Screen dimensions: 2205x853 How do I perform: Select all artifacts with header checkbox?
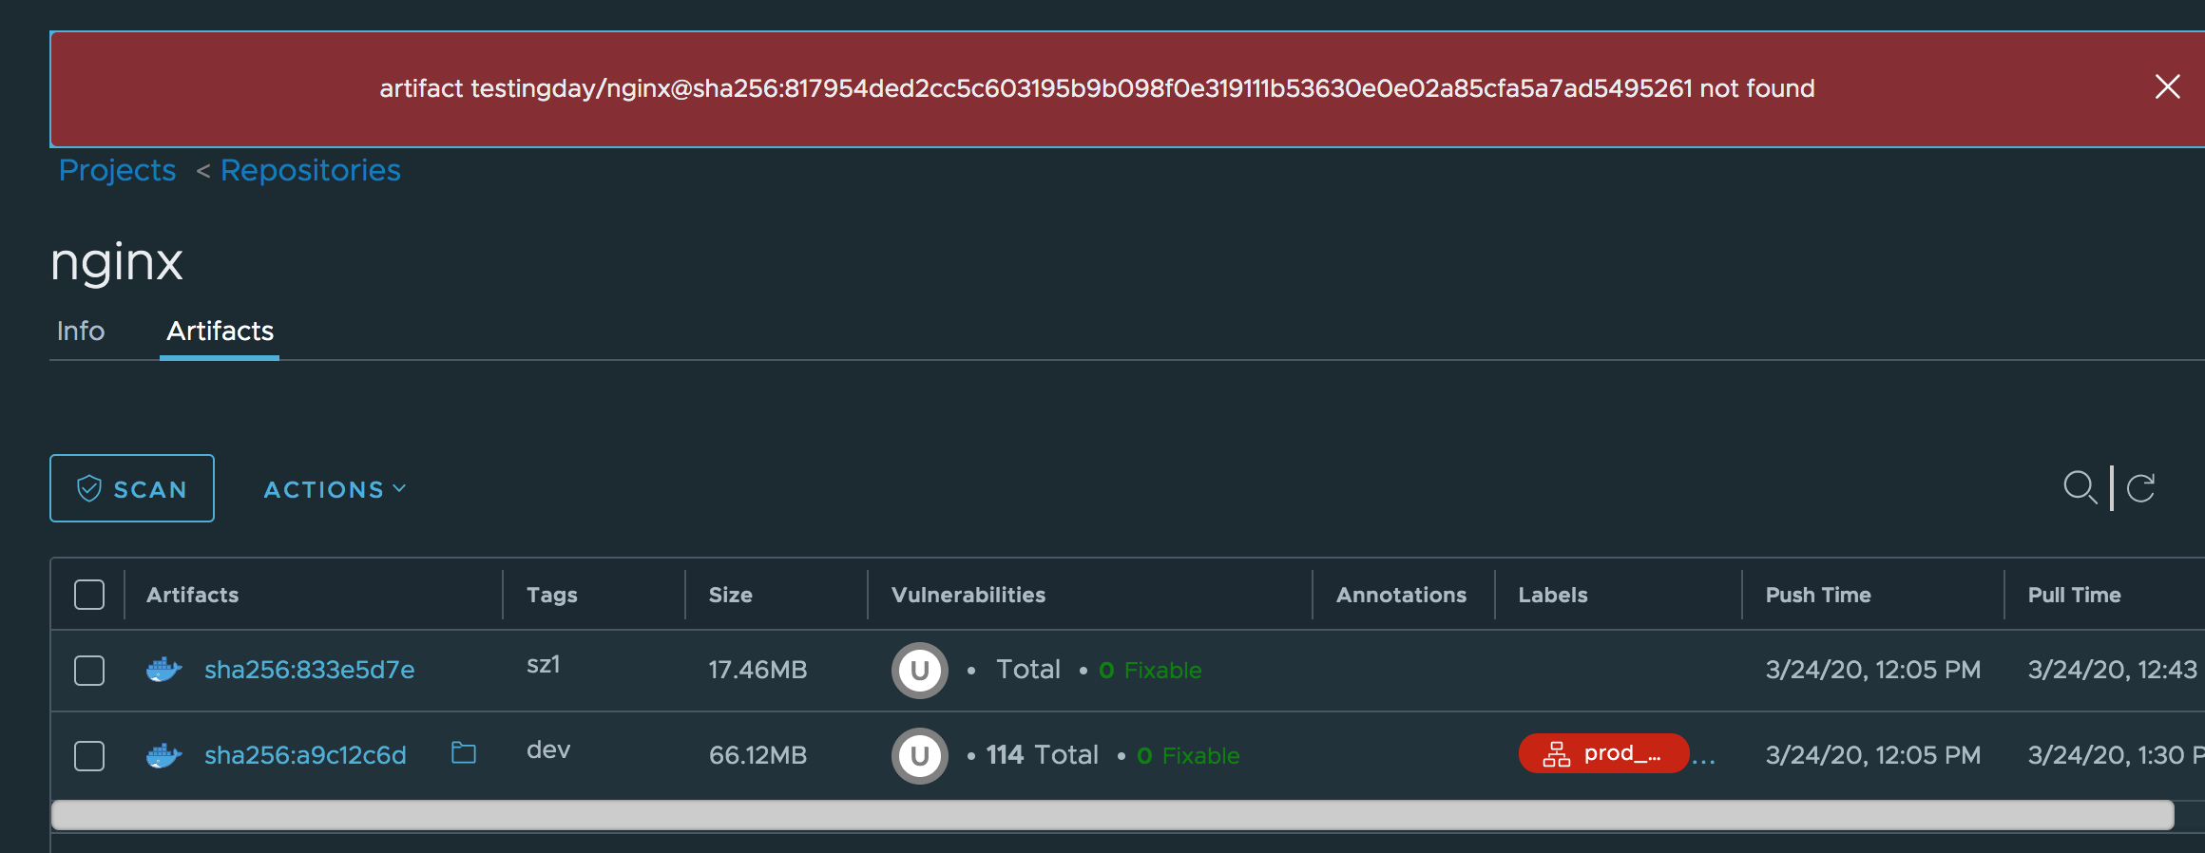(x=89, y=595)
